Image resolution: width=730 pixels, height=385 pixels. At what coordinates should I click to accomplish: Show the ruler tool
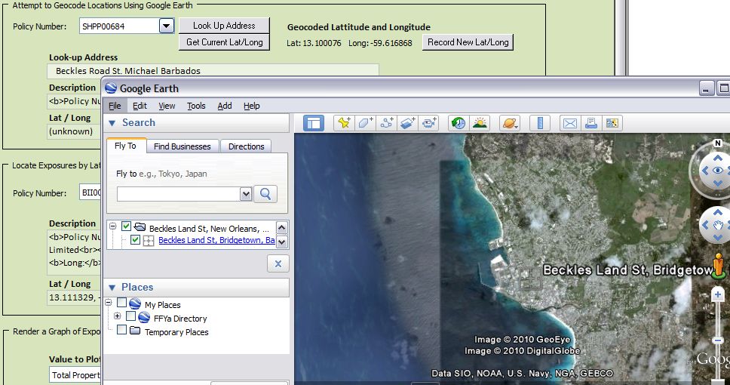pyautogui.click(x=540, y=123)
